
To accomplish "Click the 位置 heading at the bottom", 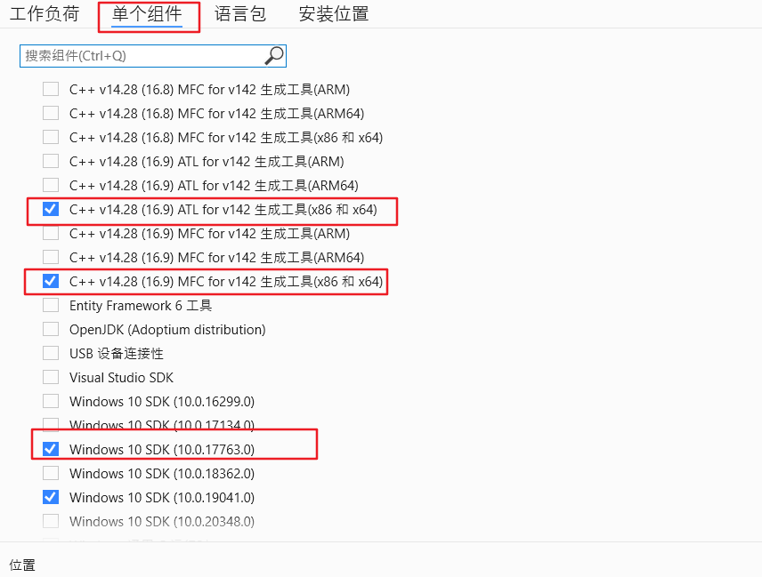I will coord(22,565).
